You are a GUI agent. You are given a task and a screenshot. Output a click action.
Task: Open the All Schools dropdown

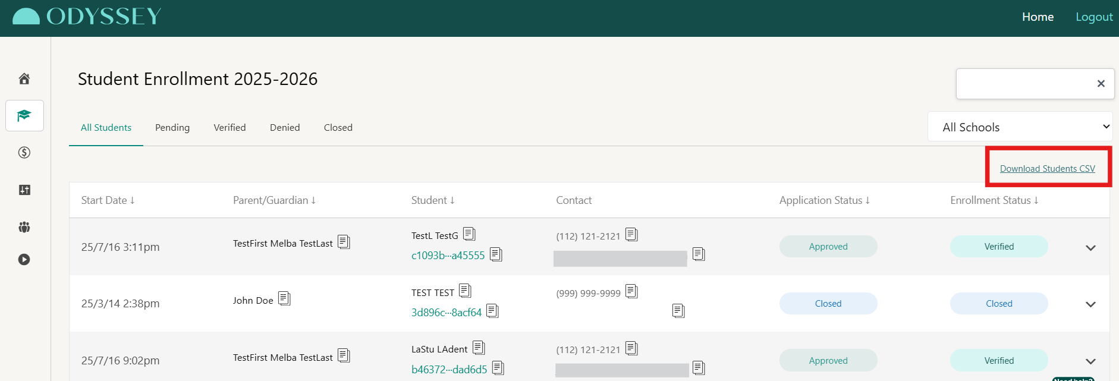click(1020, 127)
